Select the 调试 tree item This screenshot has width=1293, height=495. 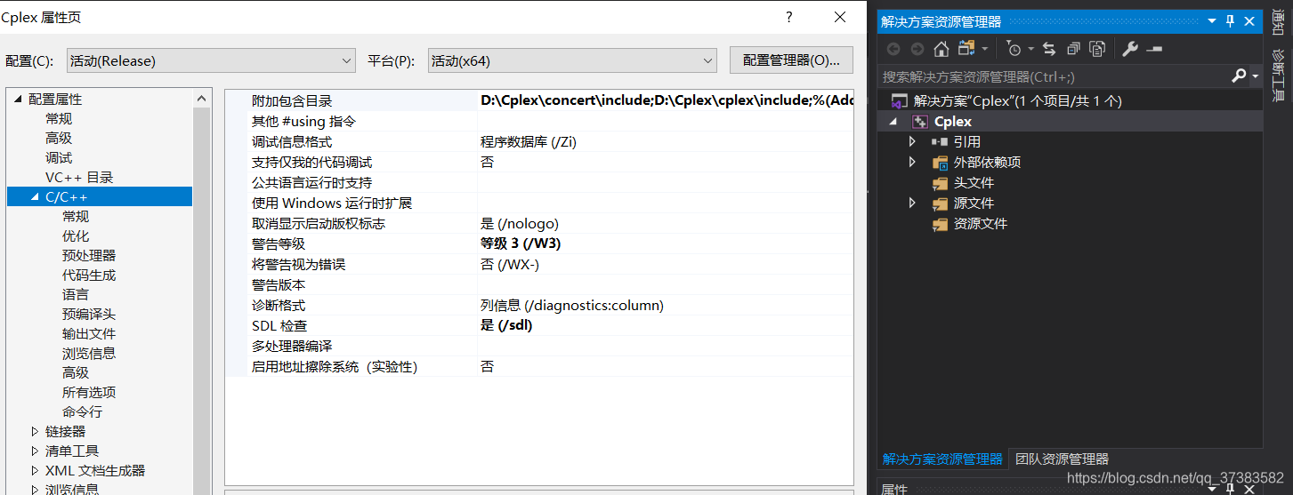click(59, 158)
